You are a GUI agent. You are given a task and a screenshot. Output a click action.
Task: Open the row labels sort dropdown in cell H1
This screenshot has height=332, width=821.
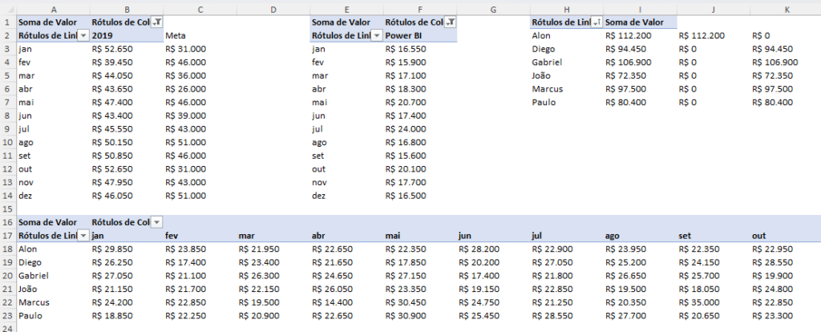click(x=597, y=22)
